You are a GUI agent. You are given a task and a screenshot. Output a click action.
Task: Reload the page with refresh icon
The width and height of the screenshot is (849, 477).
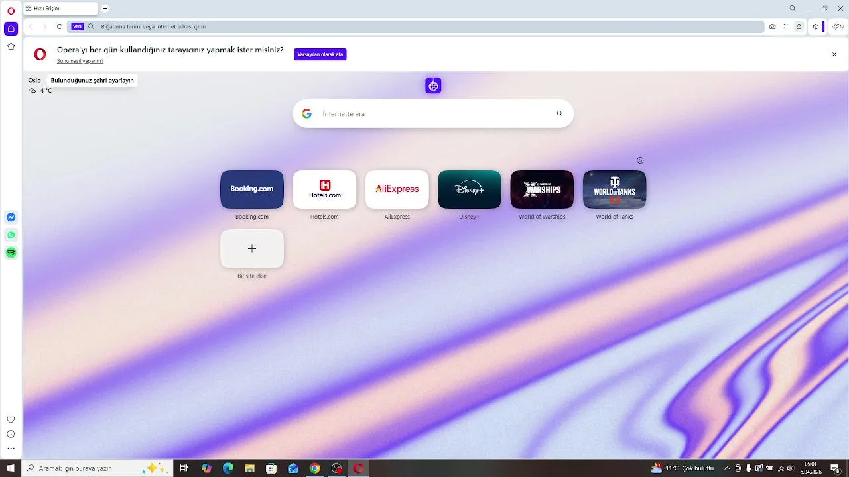click(x=60, y=26)
